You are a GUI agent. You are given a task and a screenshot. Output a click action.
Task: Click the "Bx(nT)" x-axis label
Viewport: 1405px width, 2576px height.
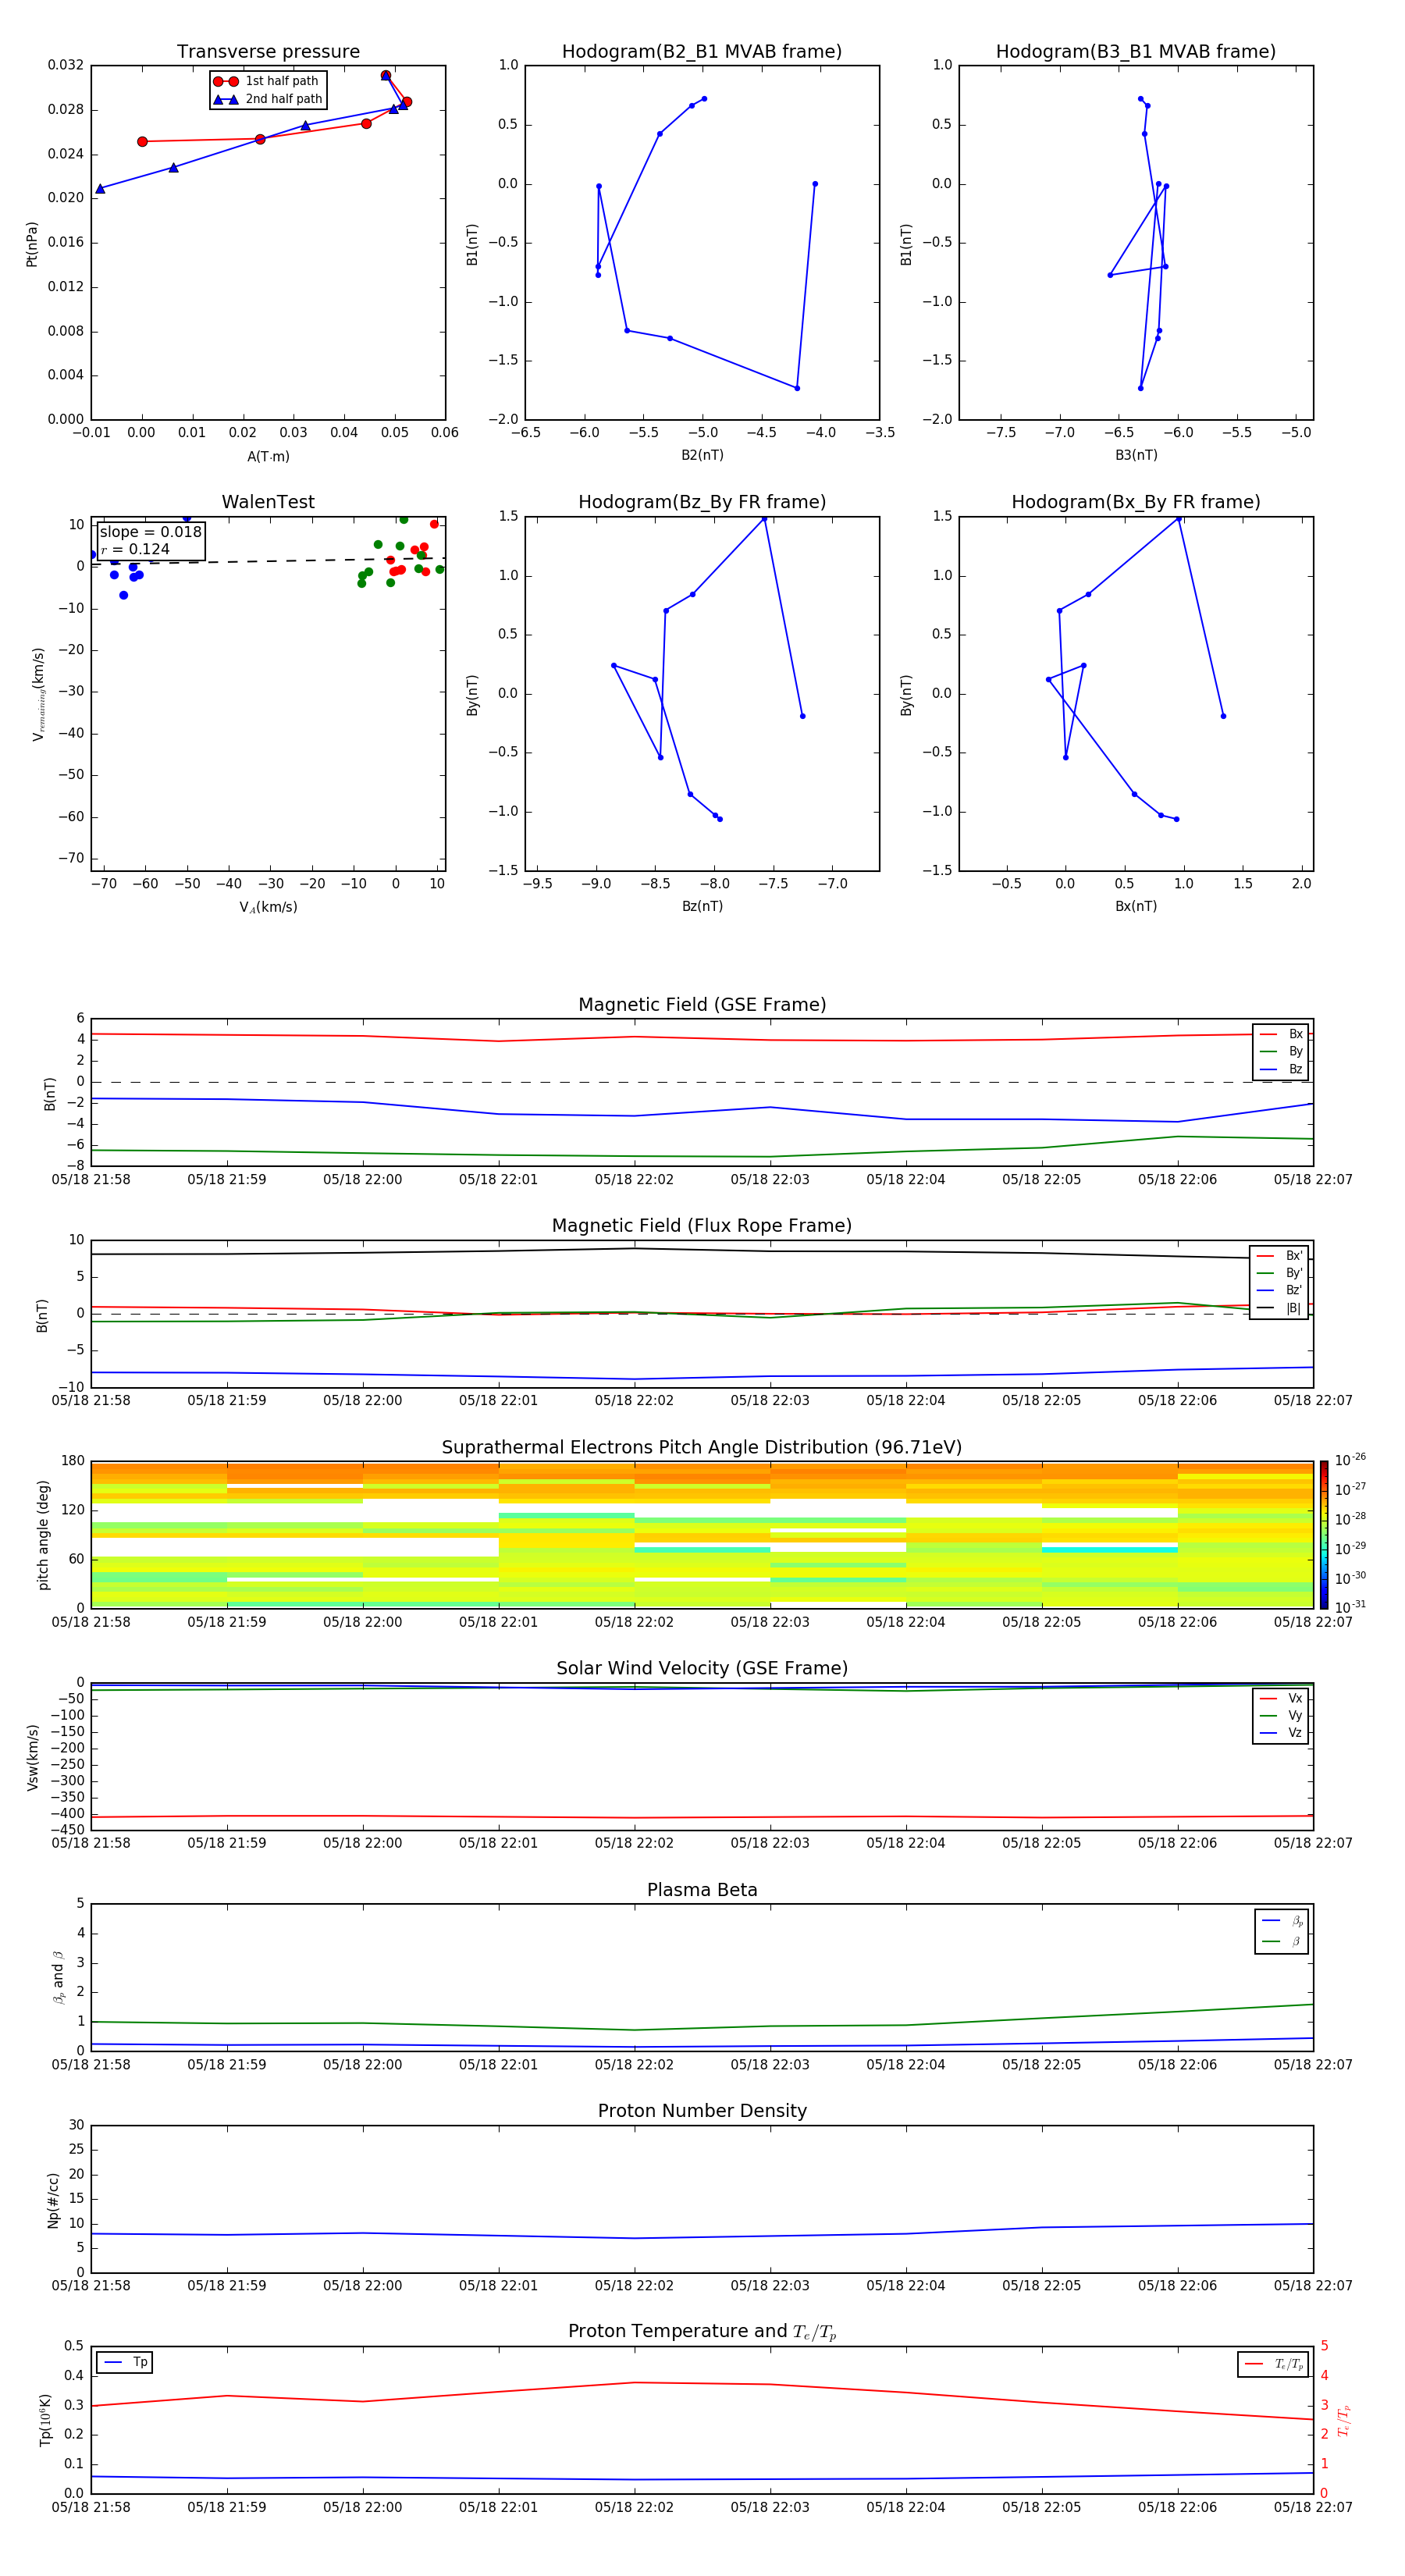(1136, 906)
